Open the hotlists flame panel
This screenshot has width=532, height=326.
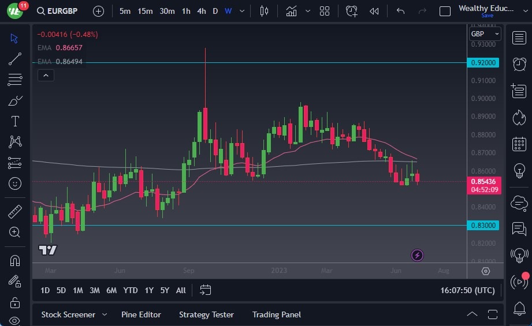click(519, 118)
